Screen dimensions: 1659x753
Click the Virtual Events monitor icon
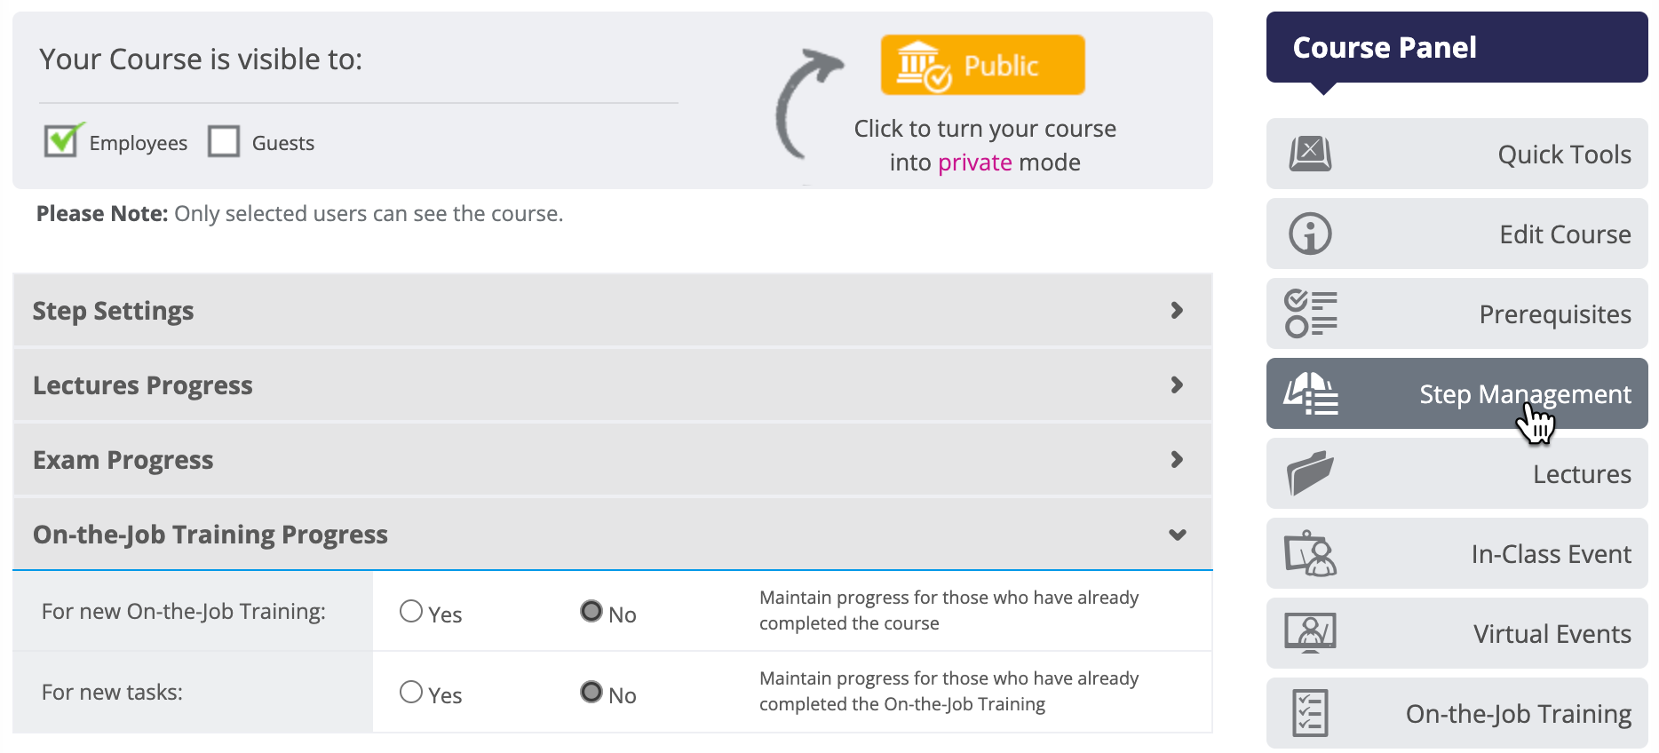(1310, 633)
